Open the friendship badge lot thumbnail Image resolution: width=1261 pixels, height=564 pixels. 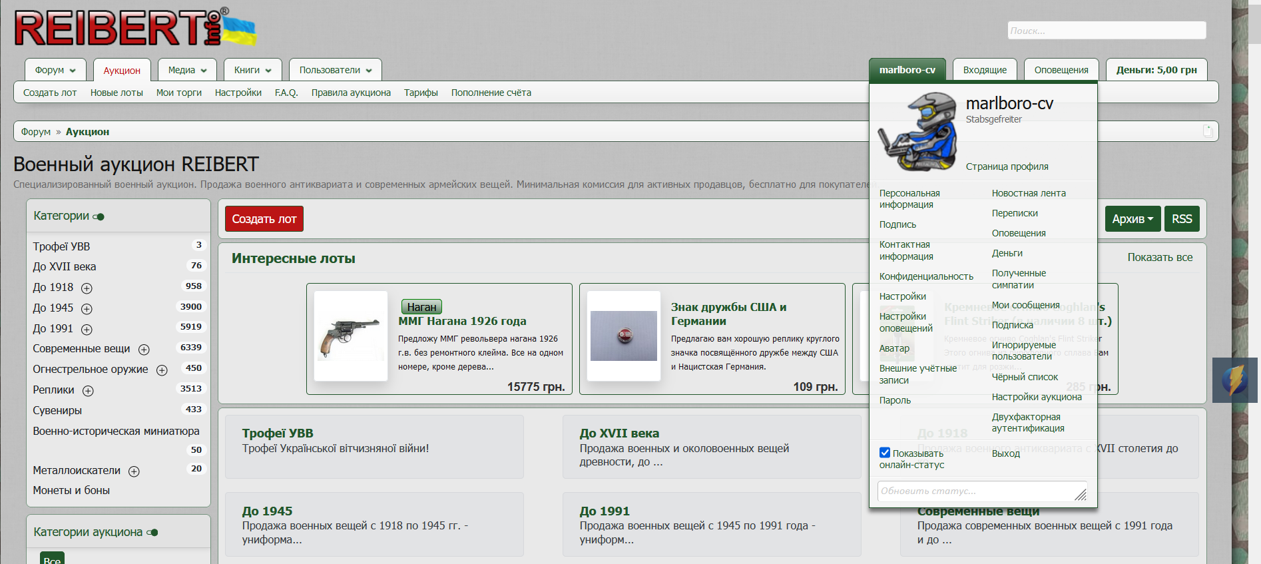pyautogui.click(x=624, y=336)
